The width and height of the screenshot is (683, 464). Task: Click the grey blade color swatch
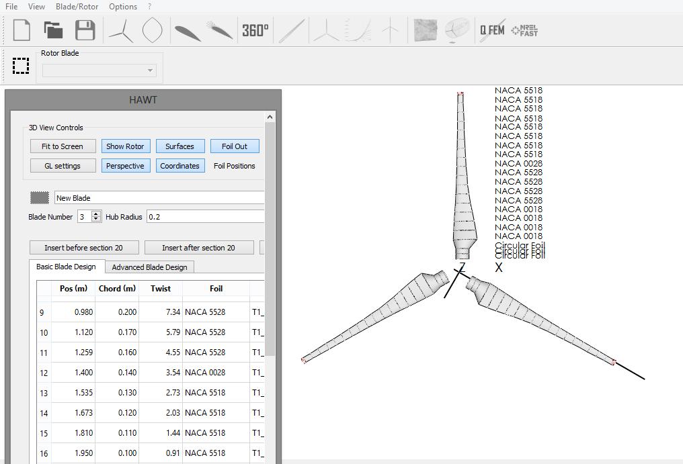pyautogui.click(x=40, y=198)
